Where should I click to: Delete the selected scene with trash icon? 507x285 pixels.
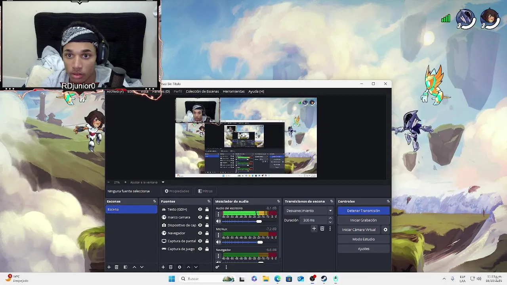pyautogui.click(x=116, y=267)
